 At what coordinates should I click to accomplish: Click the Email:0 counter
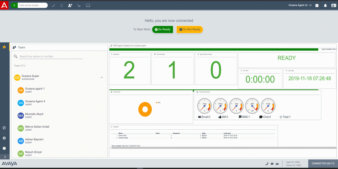coord(204,117)
